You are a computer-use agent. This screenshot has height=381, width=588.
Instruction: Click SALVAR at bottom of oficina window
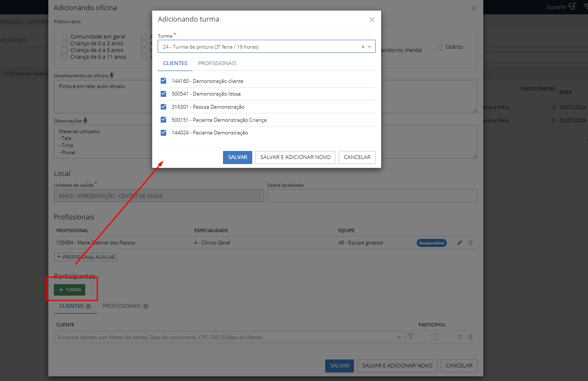coord(340,366)
